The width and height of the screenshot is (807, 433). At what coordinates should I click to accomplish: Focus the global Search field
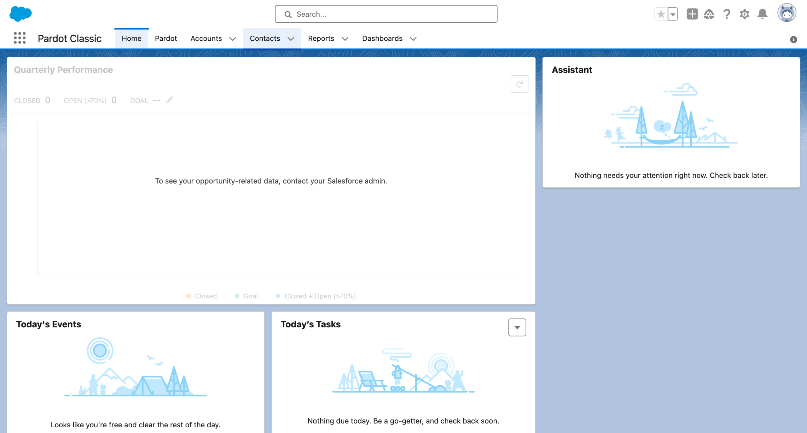pyautogui.click(x=386, y=14)
